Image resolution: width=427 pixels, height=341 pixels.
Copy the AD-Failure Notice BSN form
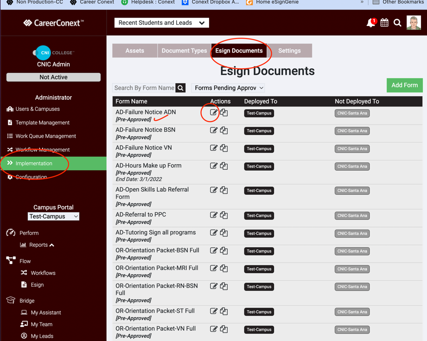pyautogui.click(x=224, y=130)
